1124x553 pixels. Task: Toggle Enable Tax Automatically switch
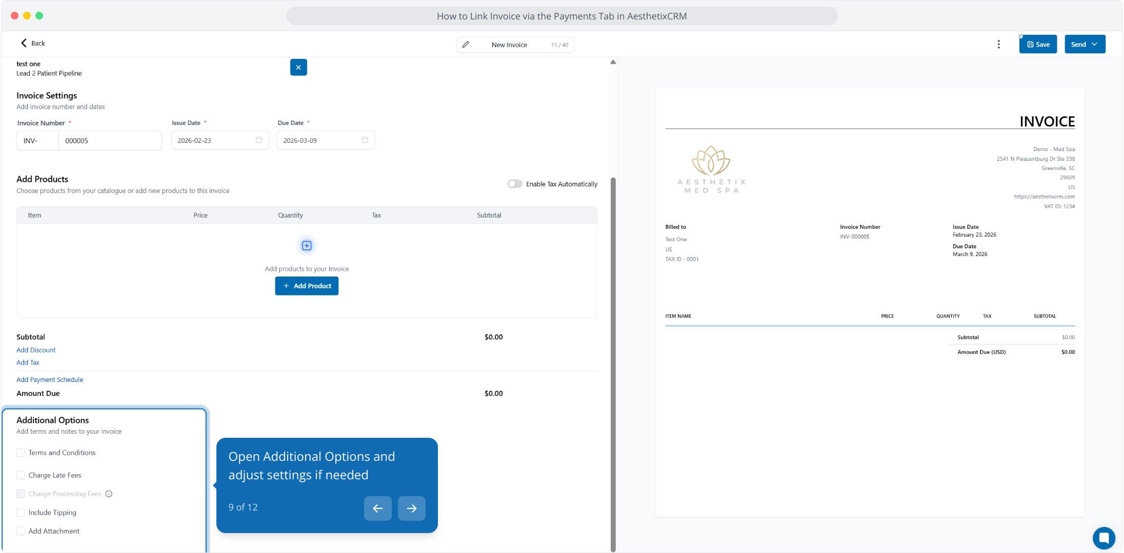pyautogui.click(x=515, y=184)
